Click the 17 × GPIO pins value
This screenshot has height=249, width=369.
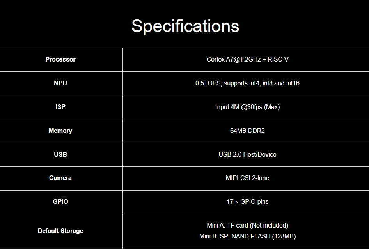[247, 202]
